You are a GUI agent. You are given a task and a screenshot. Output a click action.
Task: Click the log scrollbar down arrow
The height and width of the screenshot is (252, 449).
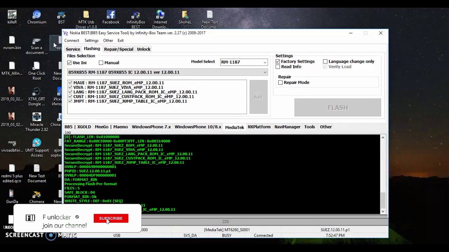(383, 211)
